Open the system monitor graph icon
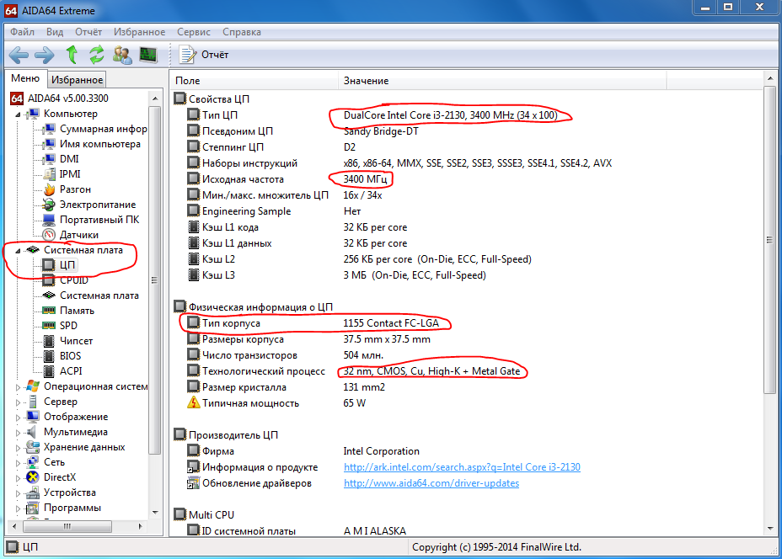 (x=148, y=55)
